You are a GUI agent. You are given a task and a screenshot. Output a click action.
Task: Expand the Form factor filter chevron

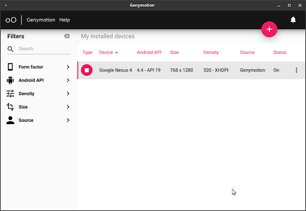[68, 67]
